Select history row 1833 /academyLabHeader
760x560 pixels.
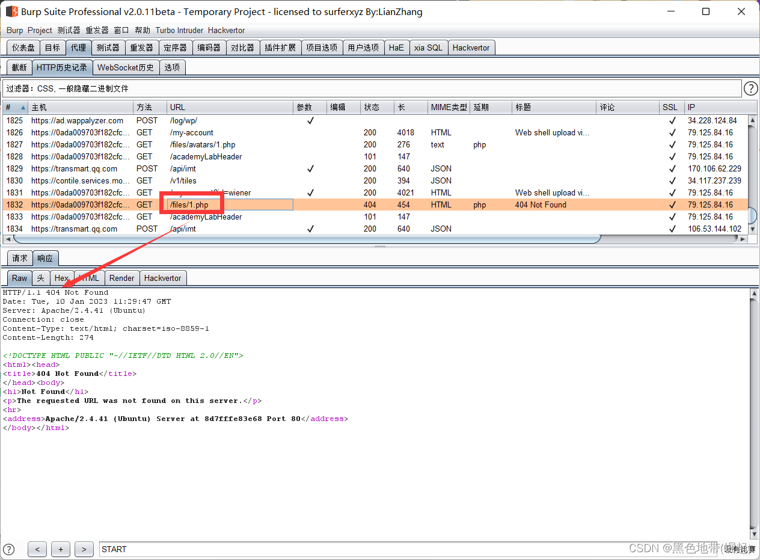coord(376,217)
